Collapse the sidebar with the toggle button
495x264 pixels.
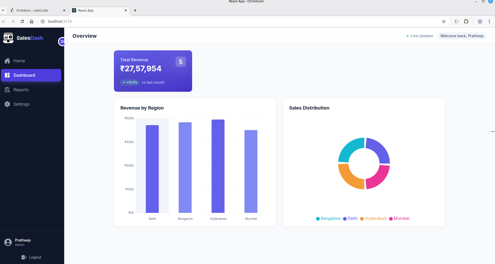[62, 42]
